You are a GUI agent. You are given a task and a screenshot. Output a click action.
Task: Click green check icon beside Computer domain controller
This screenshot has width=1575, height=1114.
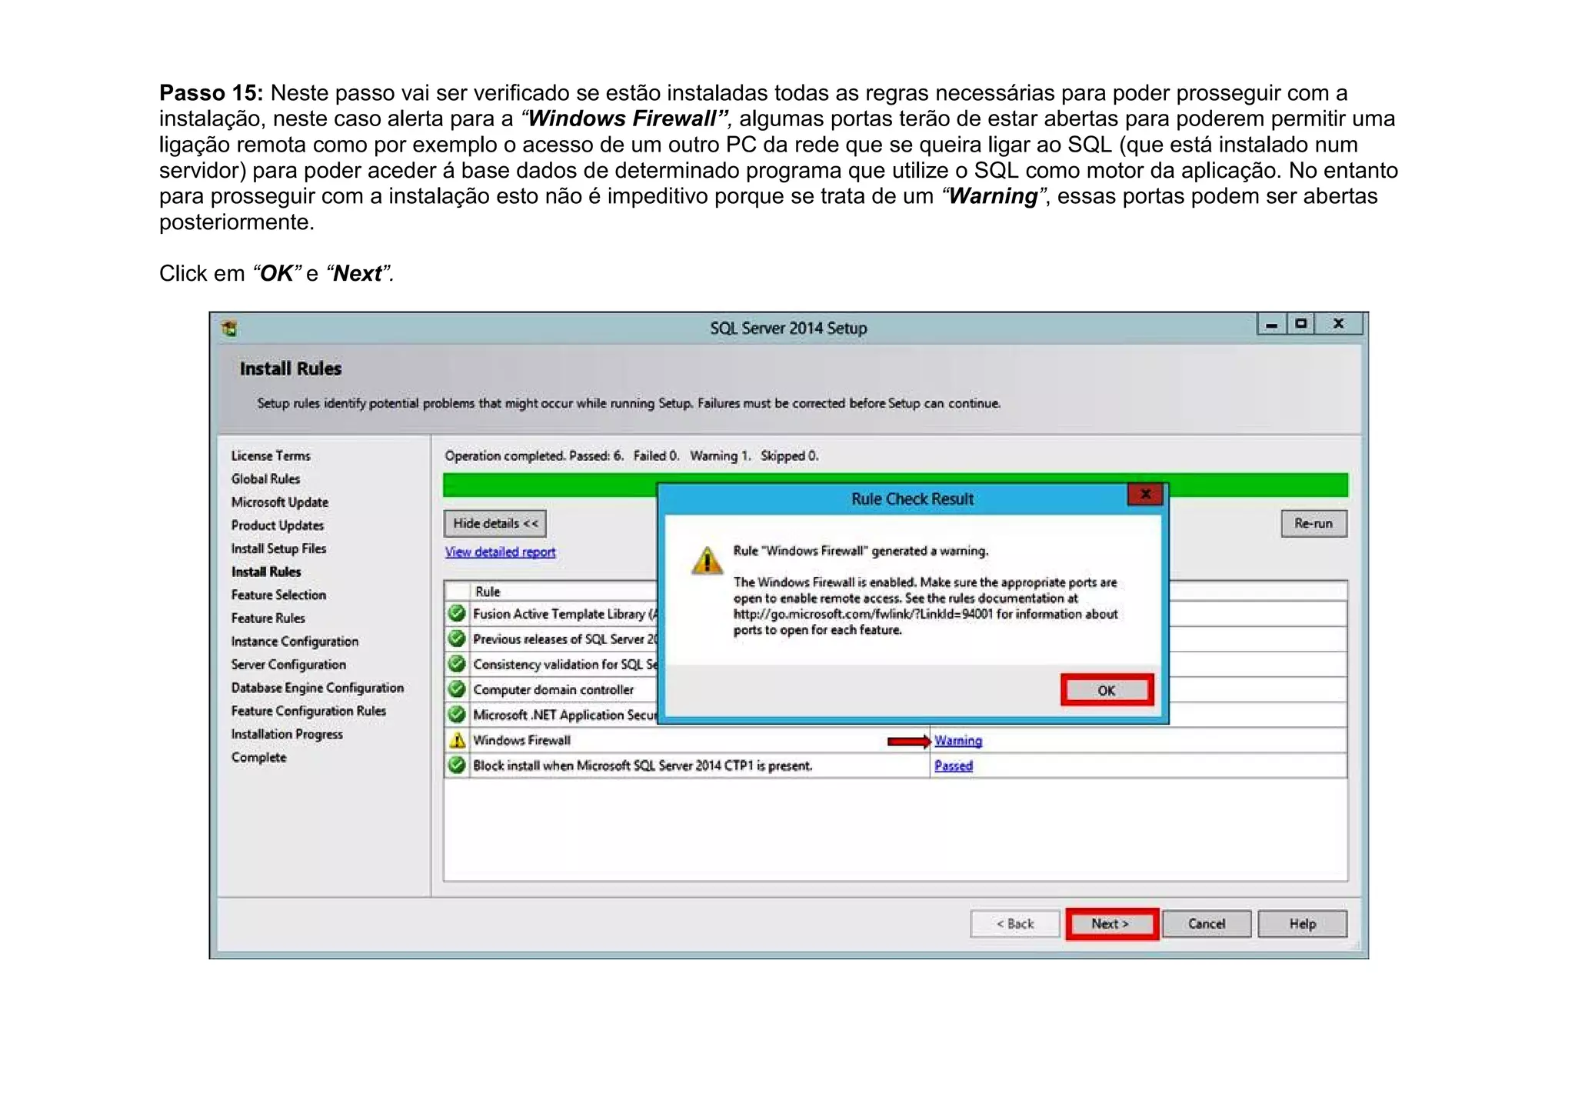coord(457,689)
